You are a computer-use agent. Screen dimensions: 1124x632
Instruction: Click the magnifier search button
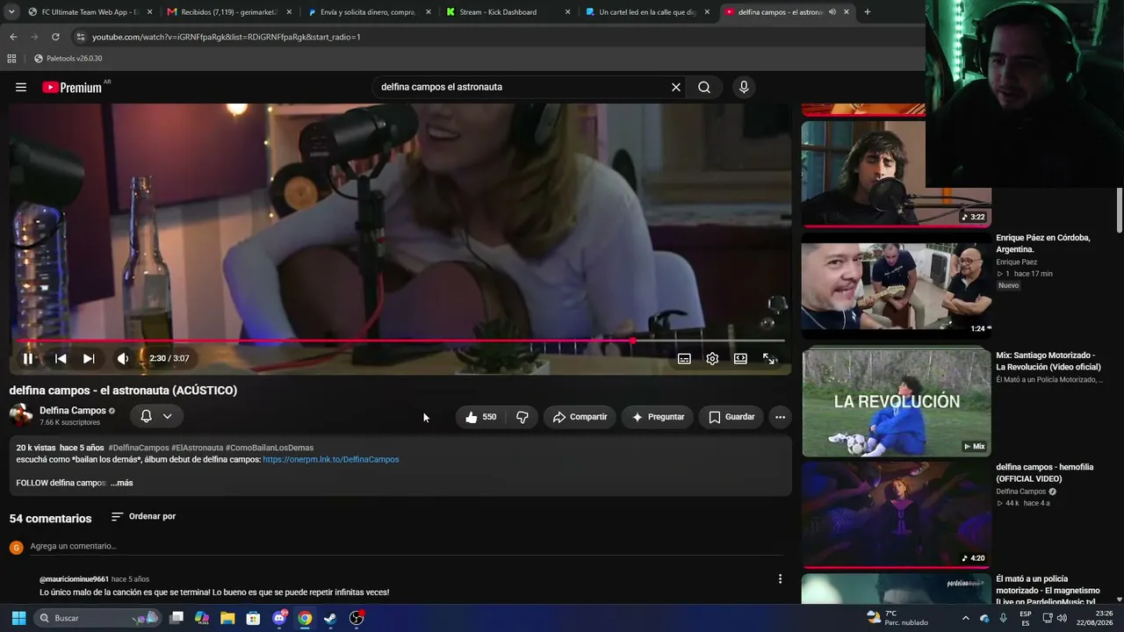[x=704, y=87]
